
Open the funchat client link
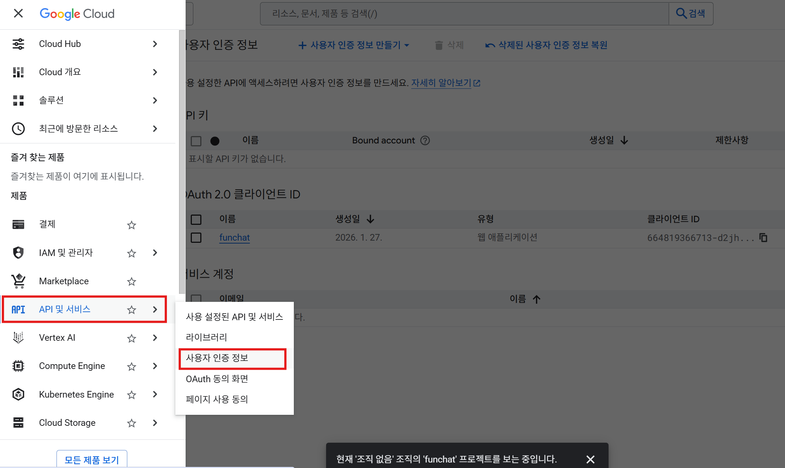point(234,238)
